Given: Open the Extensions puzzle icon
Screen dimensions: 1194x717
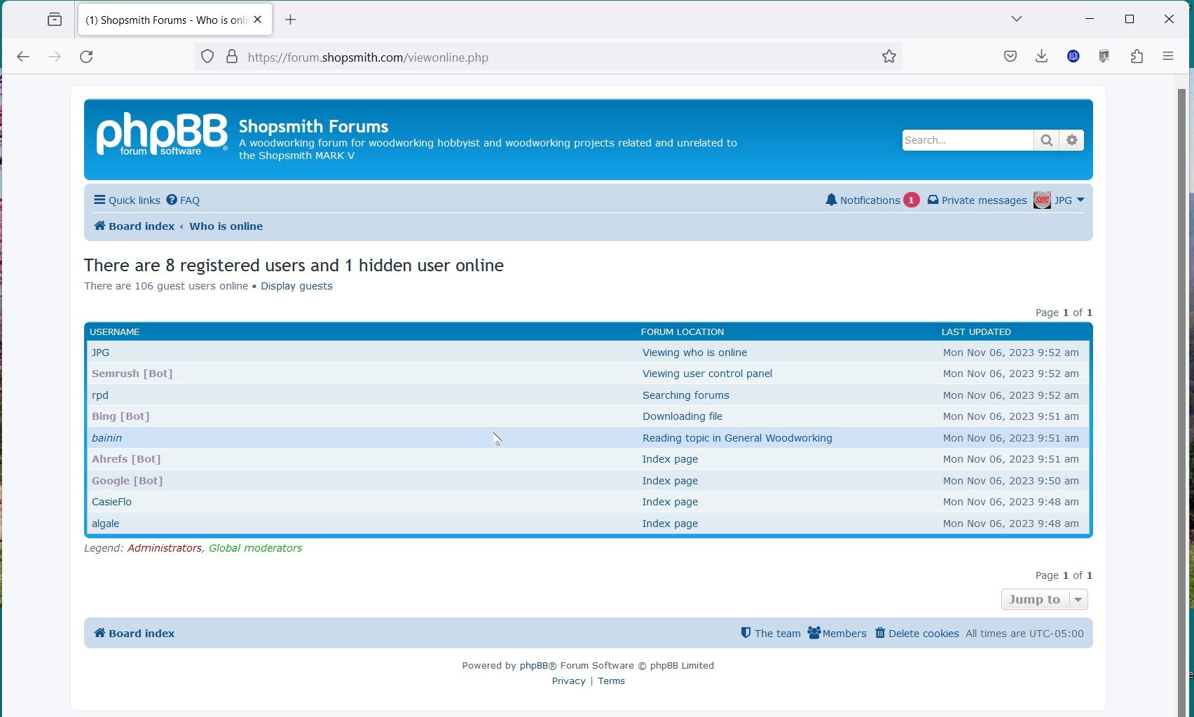Looking at the screenshot, I should click(x=1137, y=57).
